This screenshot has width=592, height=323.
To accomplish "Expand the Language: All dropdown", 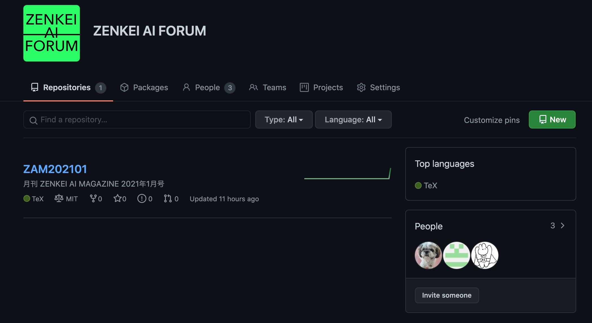I will pyautogui.click(x=353, y=120).
